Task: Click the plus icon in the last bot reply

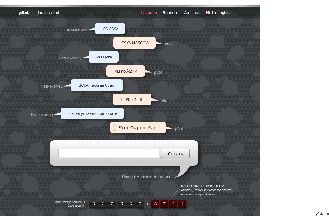Action: (114, 130)
